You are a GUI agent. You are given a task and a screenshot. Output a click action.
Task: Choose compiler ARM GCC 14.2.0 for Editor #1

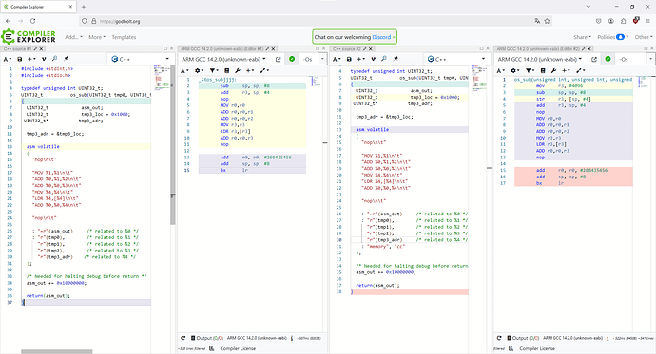[223, 59]
